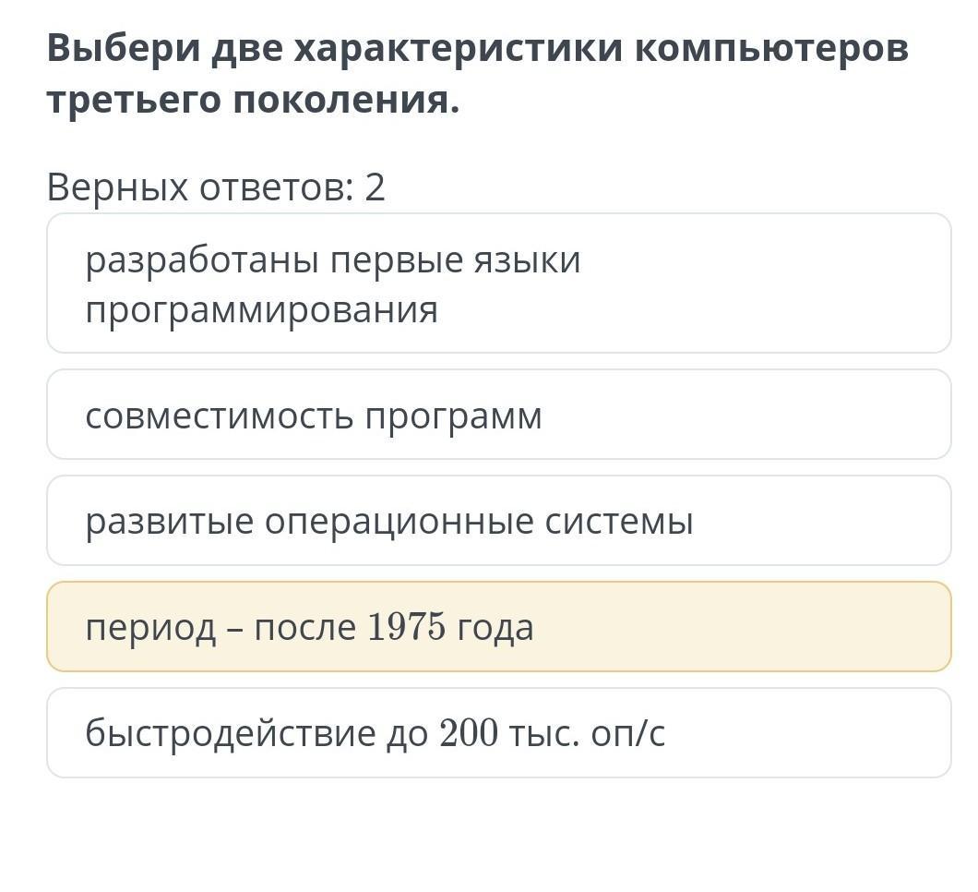The image size is (978, 892).
Task: Click the "Верных ответов: 2" hint text
Action: pos(216,187)
